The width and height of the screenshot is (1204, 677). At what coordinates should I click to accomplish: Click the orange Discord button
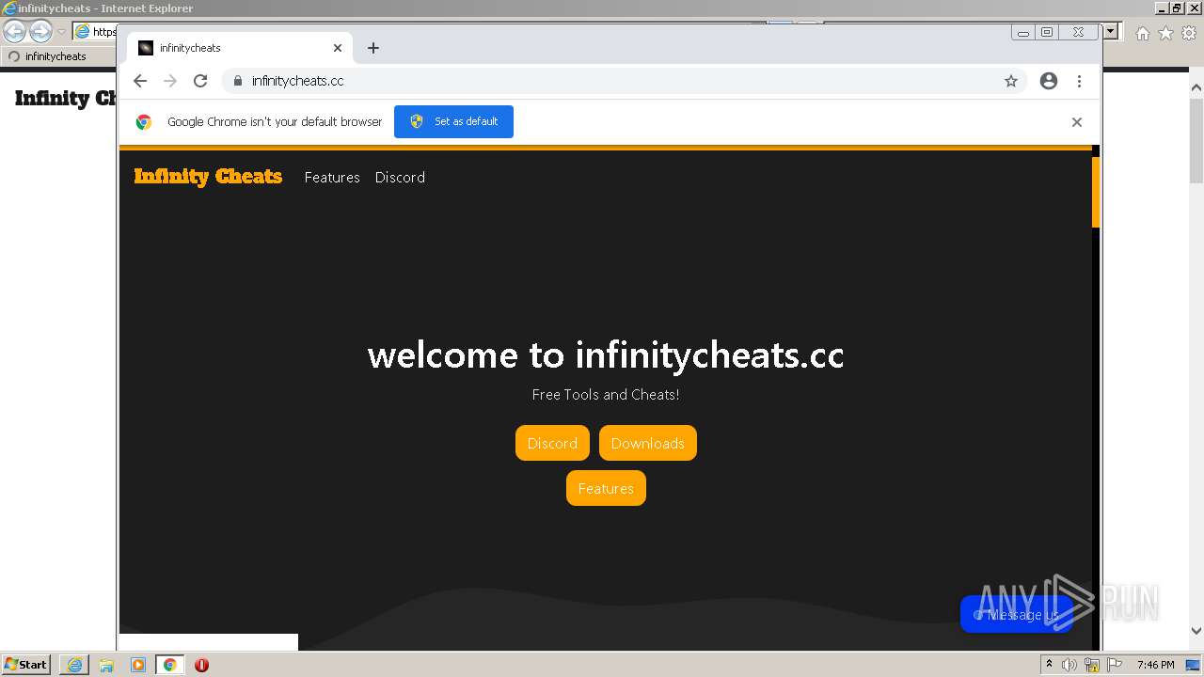tap(552, 443)
